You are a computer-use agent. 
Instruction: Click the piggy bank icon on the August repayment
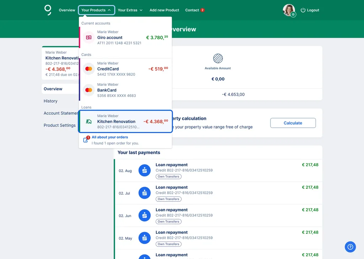click(x=145, y=170)
